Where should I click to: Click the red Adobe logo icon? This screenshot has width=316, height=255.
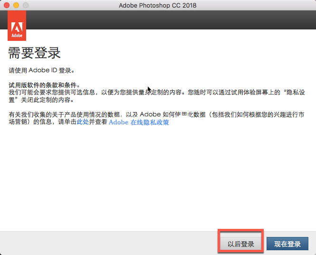tap(17, 26)
